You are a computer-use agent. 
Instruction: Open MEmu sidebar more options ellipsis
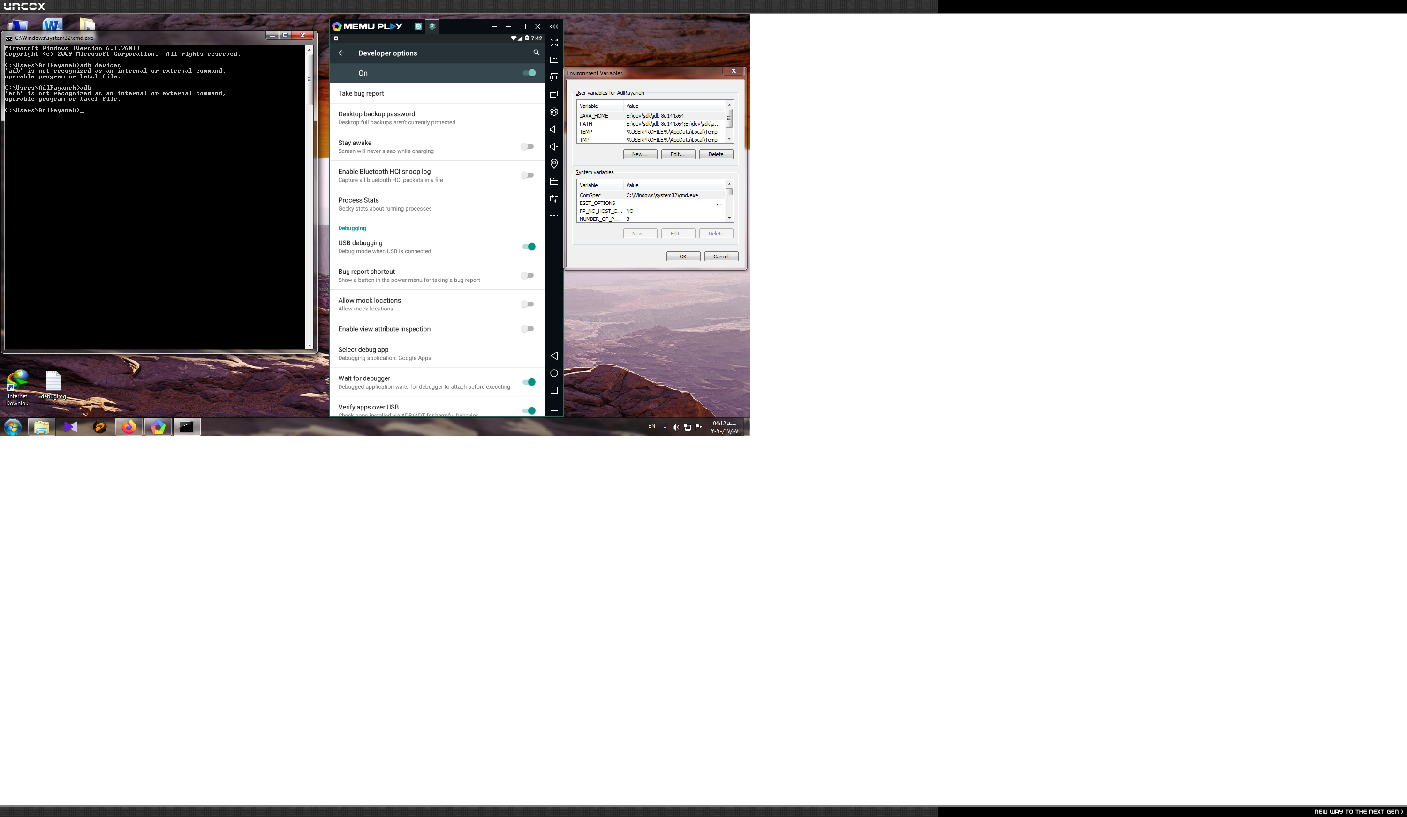pyautogui.click(x=554, y=216)
